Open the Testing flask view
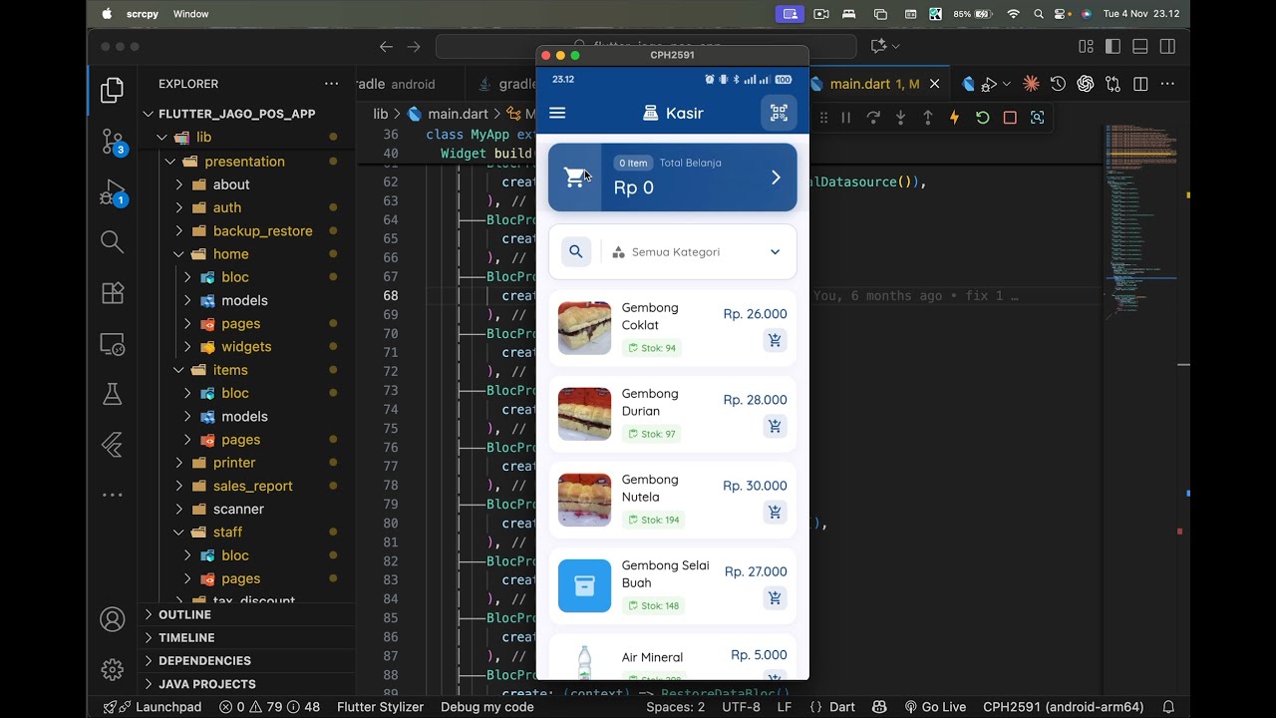Image resolution: width=1276 pixels, height=718 pixels. coord(113,394)
